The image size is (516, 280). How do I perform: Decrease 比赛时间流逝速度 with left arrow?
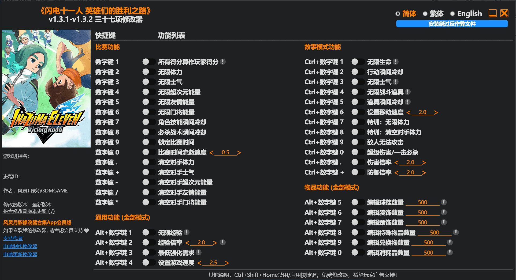click(x=211, y=153)
